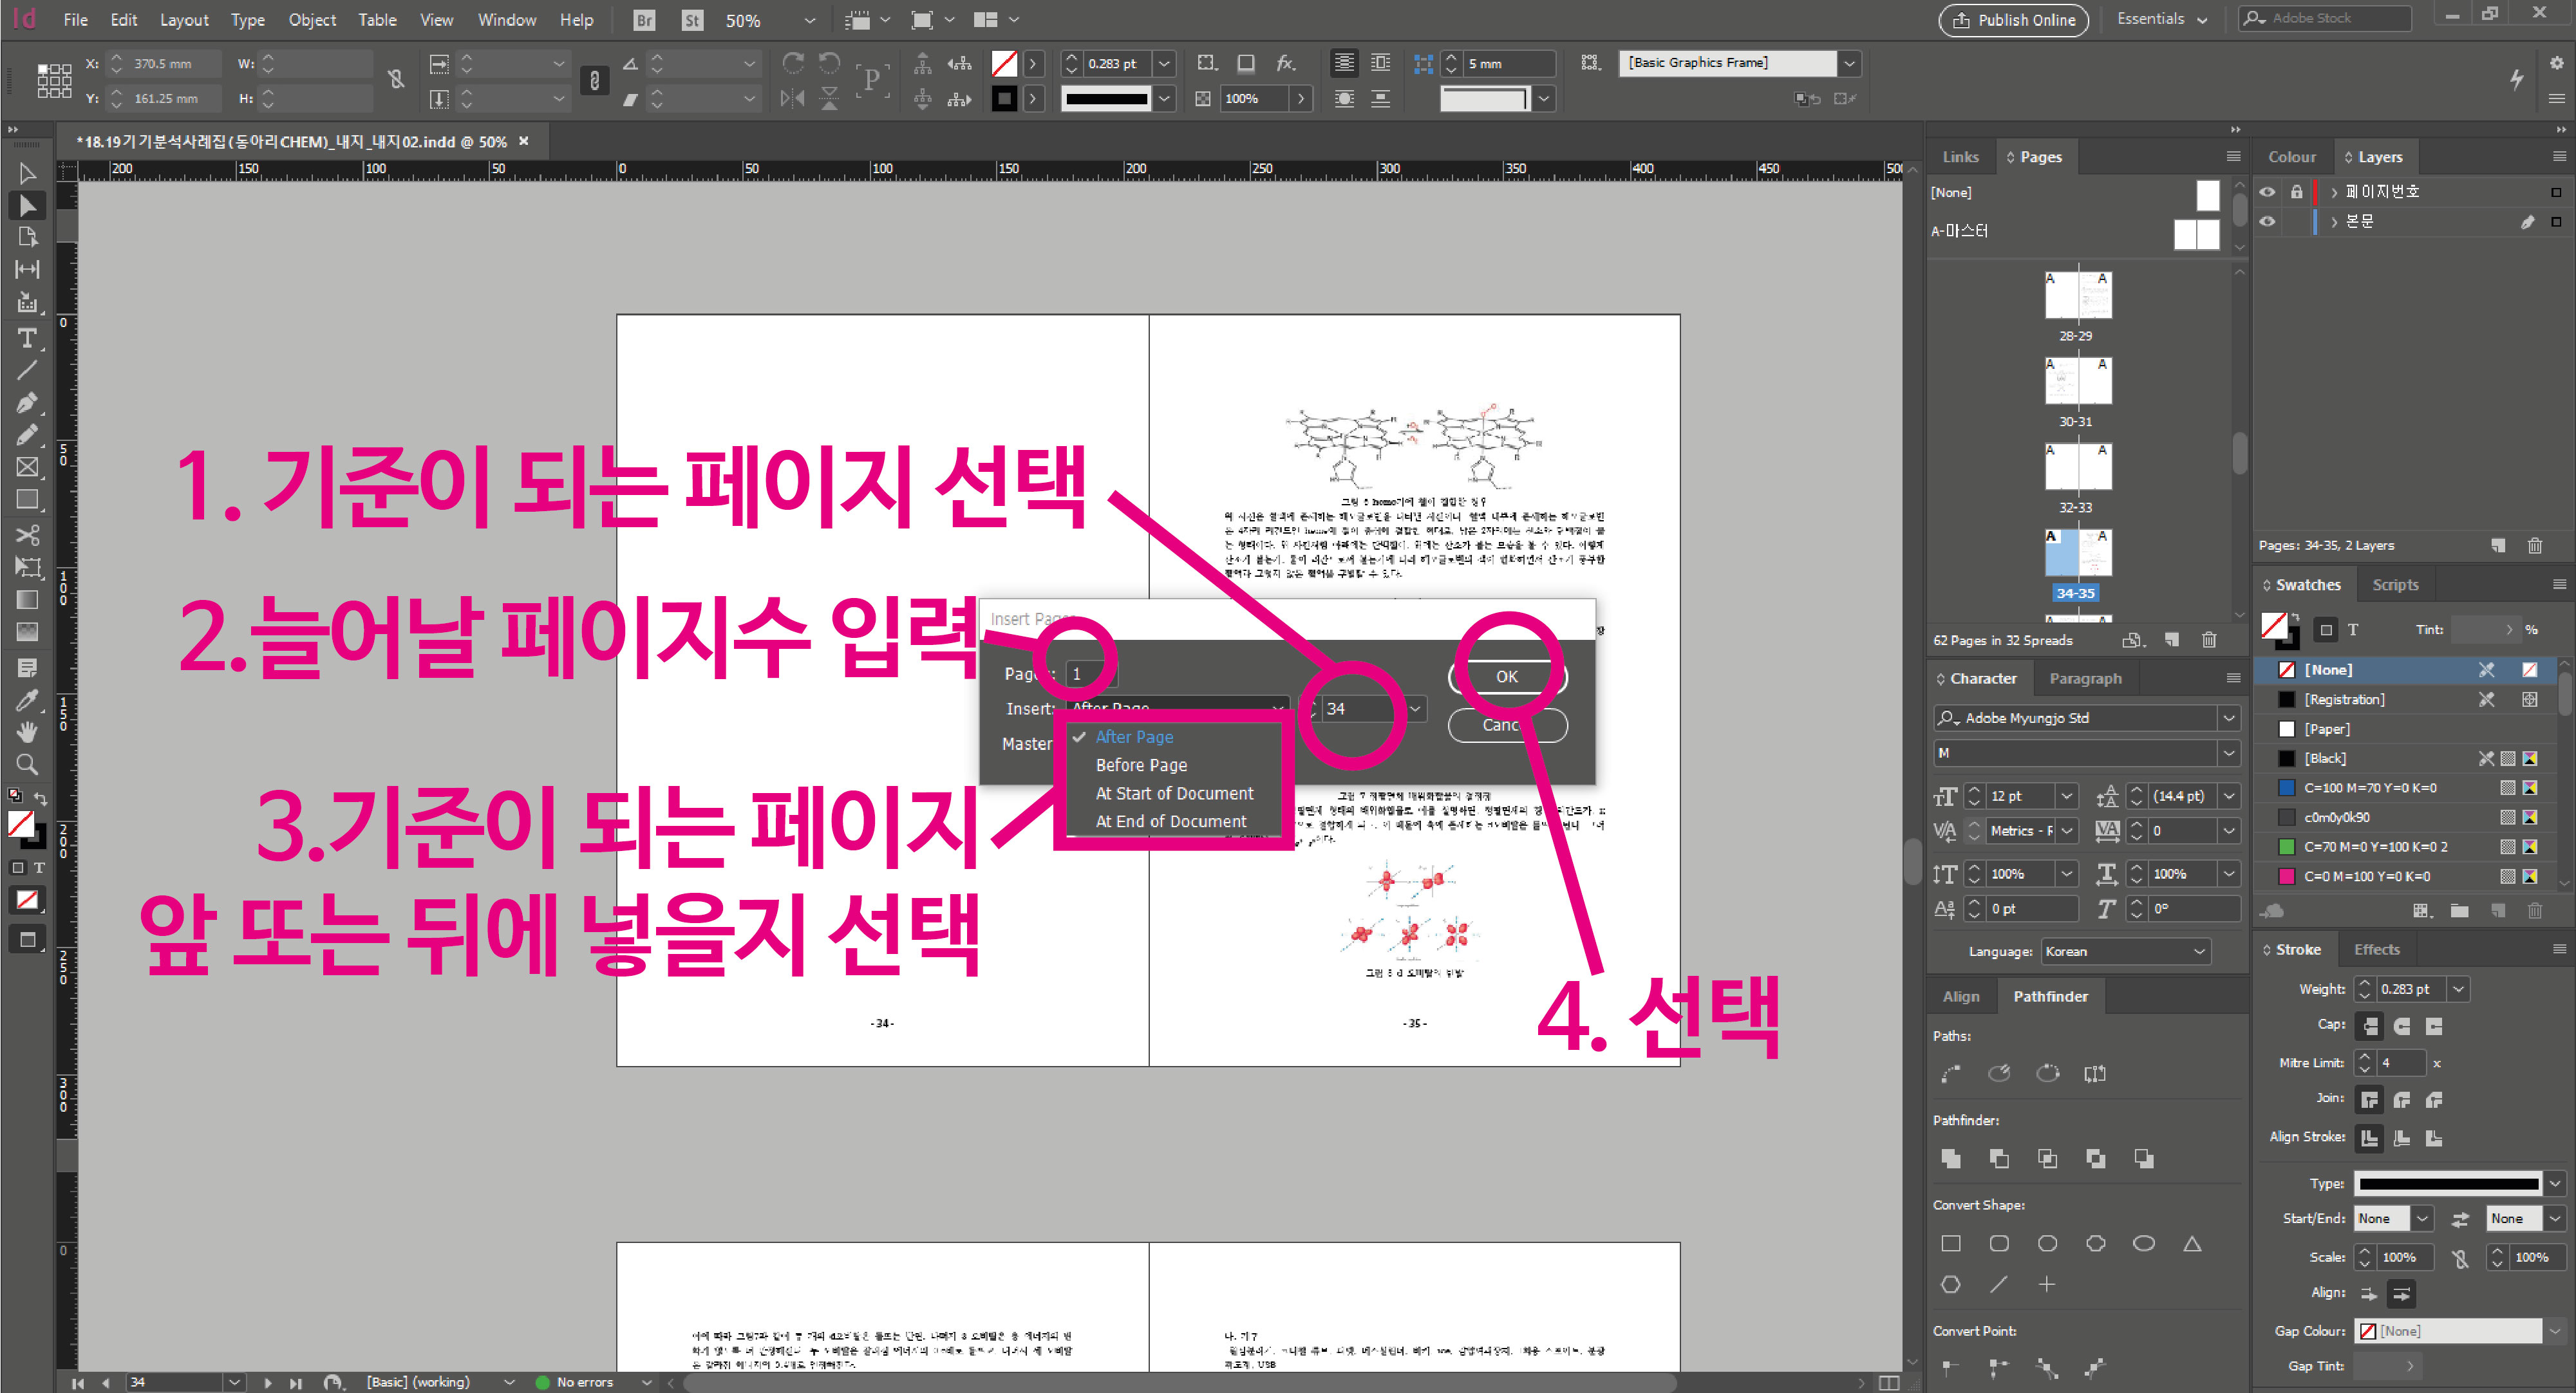Align stroke to inside in Stroke panel

(2402, 1138)
